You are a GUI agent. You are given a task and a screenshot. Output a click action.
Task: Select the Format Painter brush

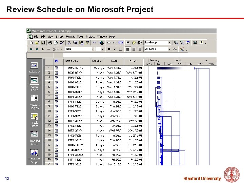point(87,42)
